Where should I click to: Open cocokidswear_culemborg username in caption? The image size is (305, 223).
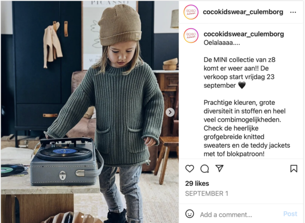(244, 34)
